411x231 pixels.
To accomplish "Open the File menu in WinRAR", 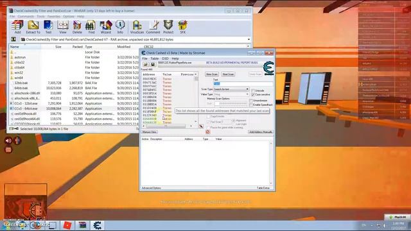I will click(12, 16).
